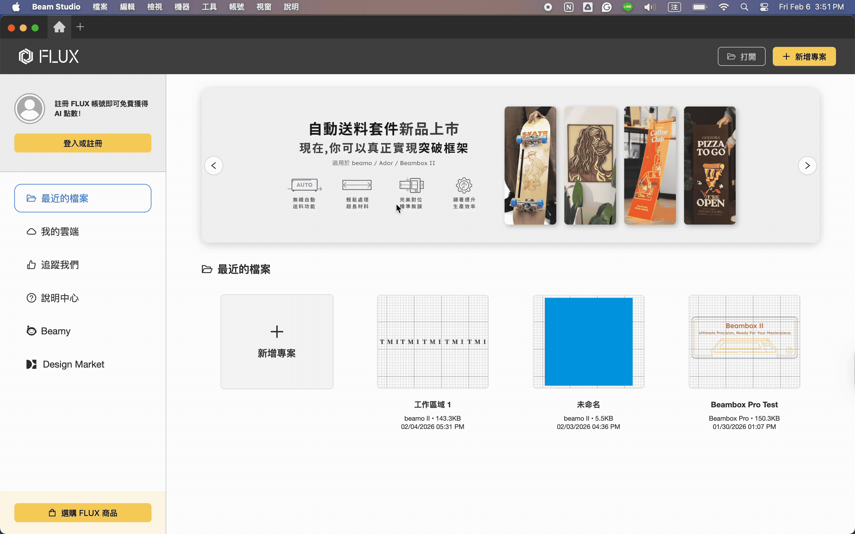Image resolution: width=855 pixels, height=534 pixels.
Task: Open Beamy in sidebar
Action: tap(83, 331)
